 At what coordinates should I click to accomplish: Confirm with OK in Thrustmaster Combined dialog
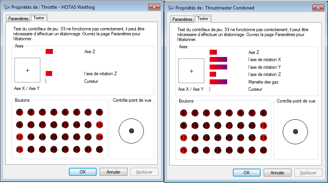247,172
